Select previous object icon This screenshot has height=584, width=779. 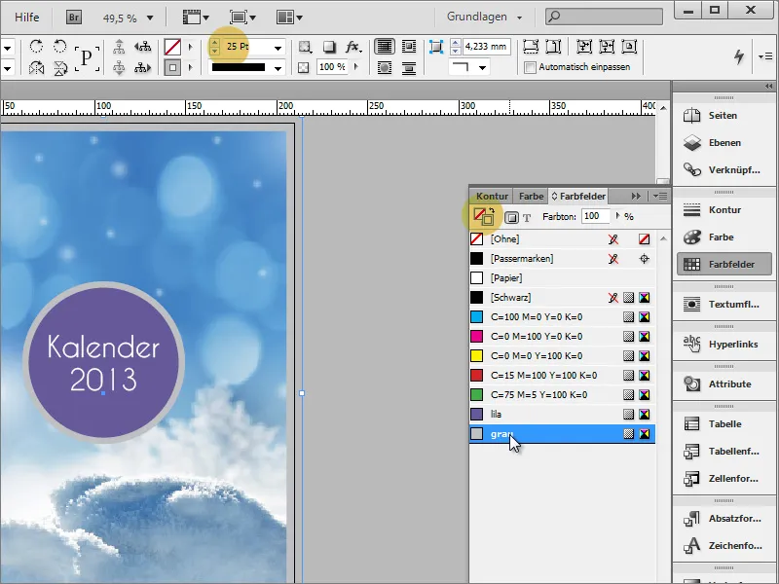pyautogui.click(x=143, y=47)
